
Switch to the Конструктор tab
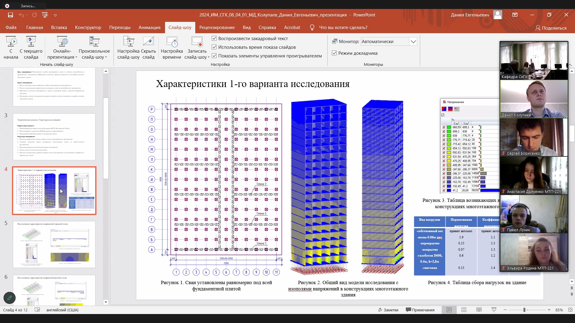(88, 28)
